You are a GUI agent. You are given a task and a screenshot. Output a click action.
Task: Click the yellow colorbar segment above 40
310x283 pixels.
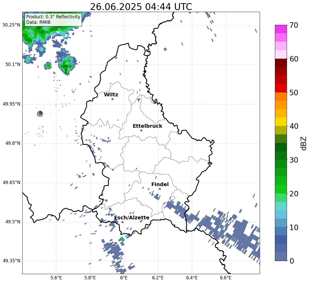(x=281, y=122)
